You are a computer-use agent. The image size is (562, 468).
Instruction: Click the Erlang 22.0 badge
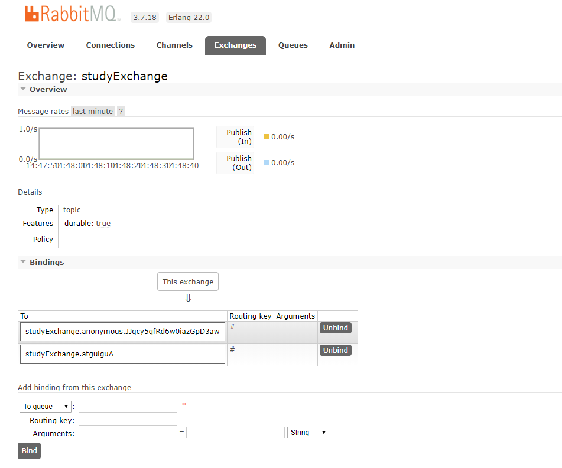point(189,18)
